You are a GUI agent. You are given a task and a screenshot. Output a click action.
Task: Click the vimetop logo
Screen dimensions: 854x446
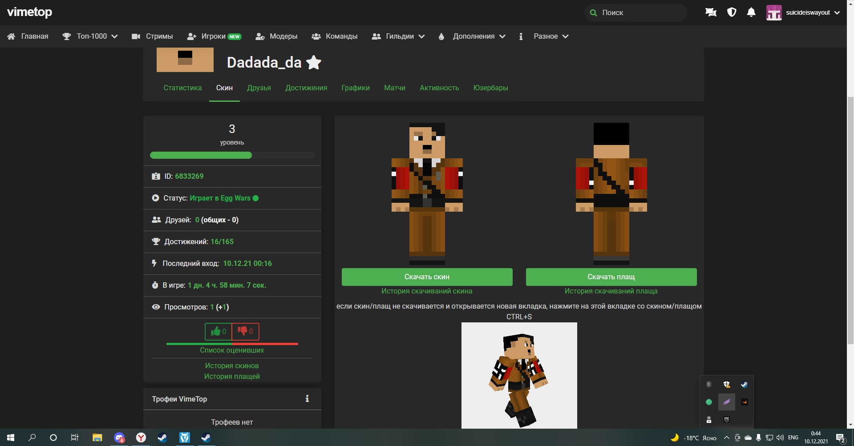(x=30, y=12)
